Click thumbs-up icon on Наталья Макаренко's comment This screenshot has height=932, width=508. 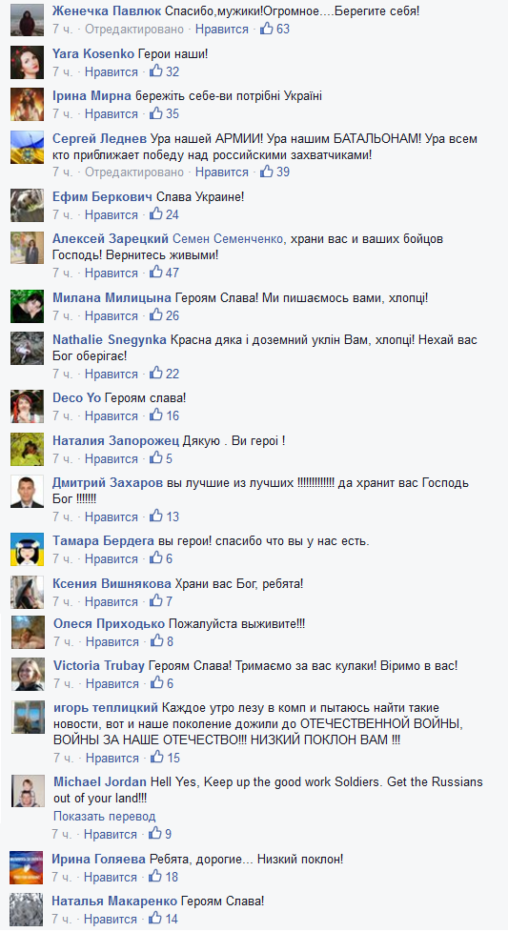[x=155, y=918]
